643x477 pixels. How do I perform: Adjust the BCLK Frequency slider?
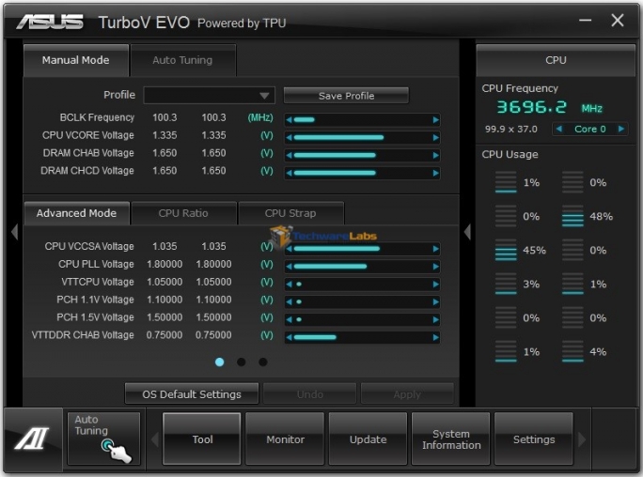pyautogui.click(x=363, y=120)
